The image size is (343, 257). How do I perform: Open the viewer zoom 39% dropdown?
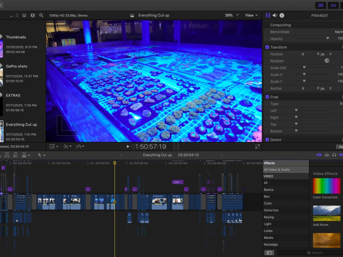232,15
